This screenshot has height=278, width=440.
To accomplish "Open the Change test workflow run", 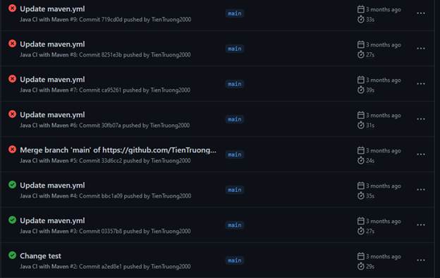I will [x=40, y=256].
